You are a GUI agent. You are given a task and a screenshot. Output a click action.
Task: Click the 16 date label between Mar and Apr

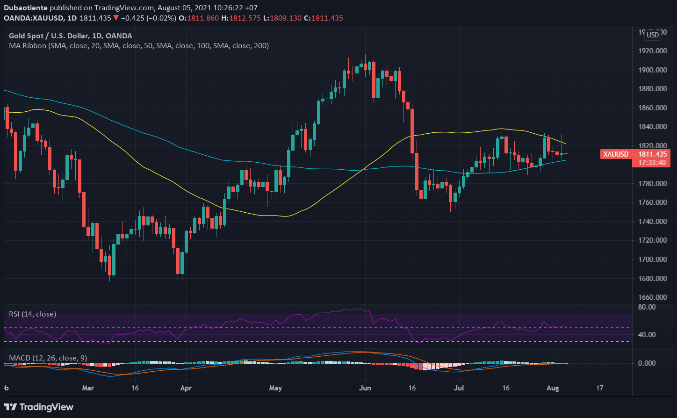point(135,388)
